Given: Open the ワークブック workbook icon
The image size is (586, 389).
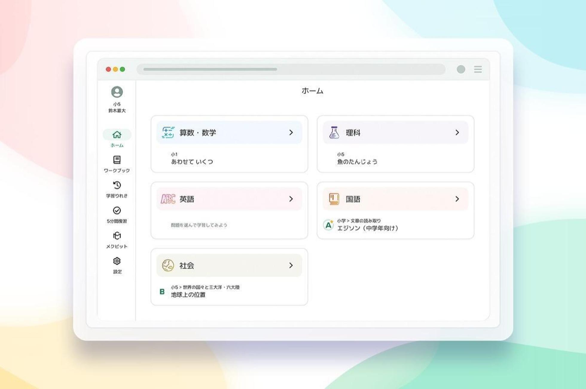Looking at the screenshot, I should click(x=117, y=160).
